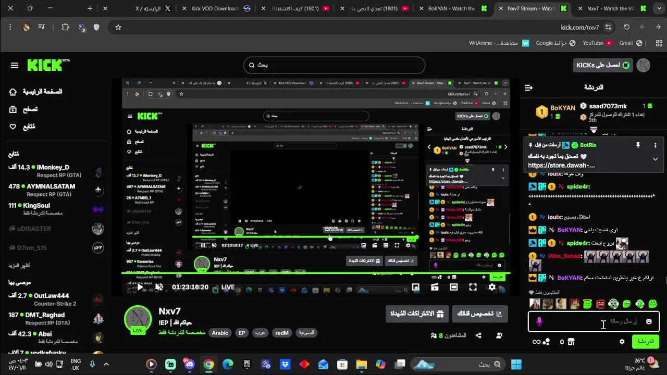Viewport: 667px width, 375px height.
Task: View the viewers count
Action: [x=448, y=336]
